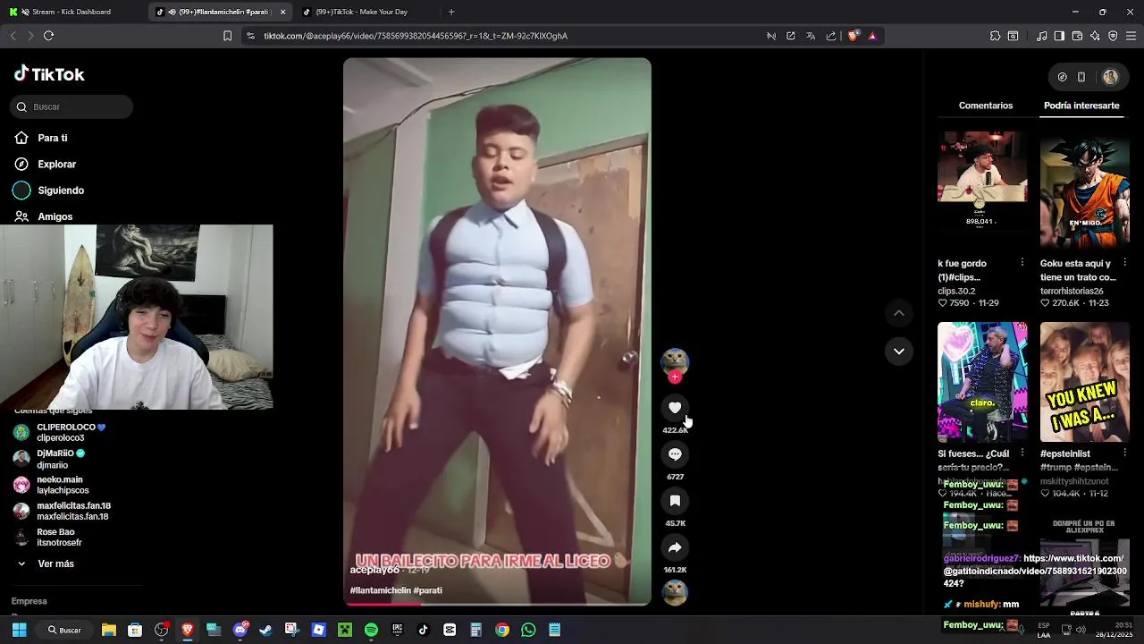The image size is (1144, 644).
Task: Open OBS Studio from the taskbar
Action: [x=161, y=630]
